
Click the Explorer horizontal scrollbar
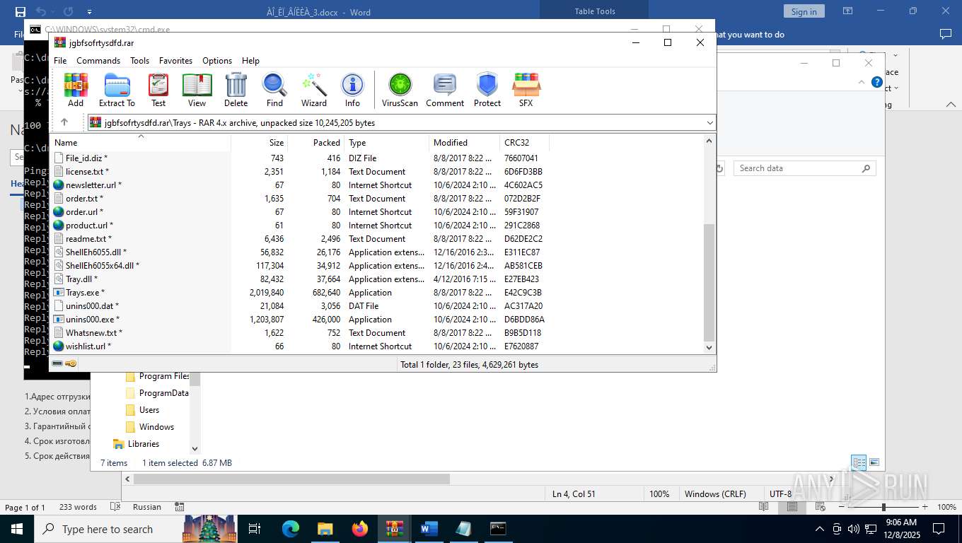coord(291,479)
